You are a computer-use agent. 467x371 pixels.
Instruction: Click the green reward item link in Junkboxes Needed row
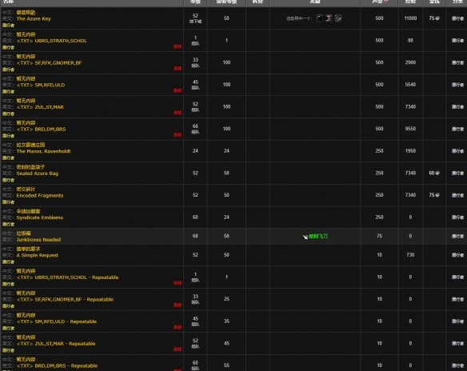(318, 237)
